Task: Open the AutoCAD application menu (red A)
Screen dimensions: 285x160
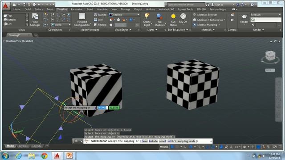Action: tap(6, 6)
